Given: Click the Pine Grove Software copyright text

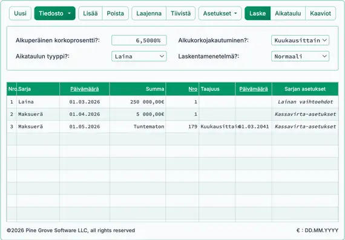Looking at the screenshot, I should 71,230.
